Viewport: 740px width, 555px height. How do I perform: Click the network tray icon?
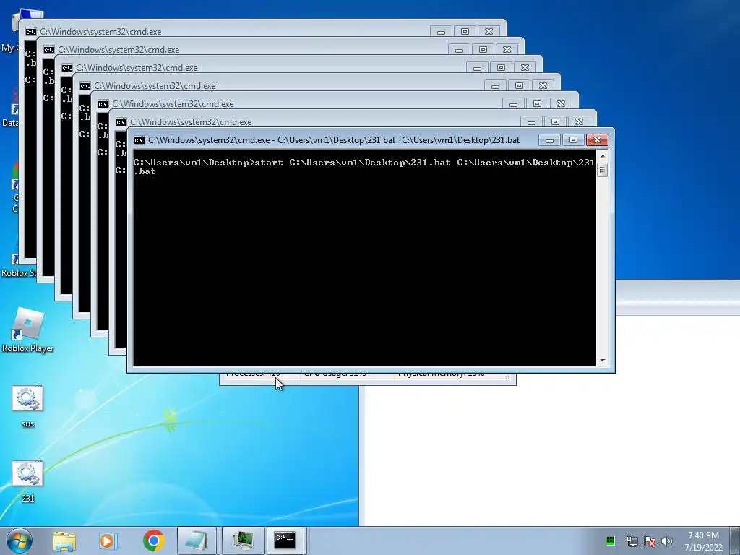pyautogui.click(x=632, y=541)
